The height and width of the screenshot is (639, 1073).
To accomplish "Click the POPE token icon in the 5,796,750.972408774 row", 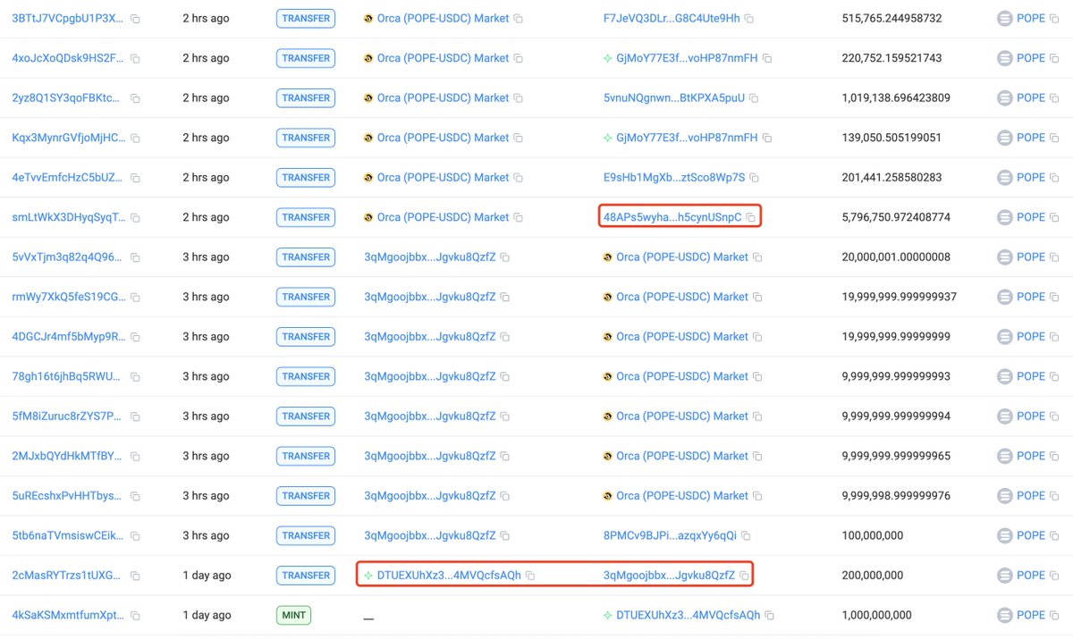I will click(x=1005, y=217).
